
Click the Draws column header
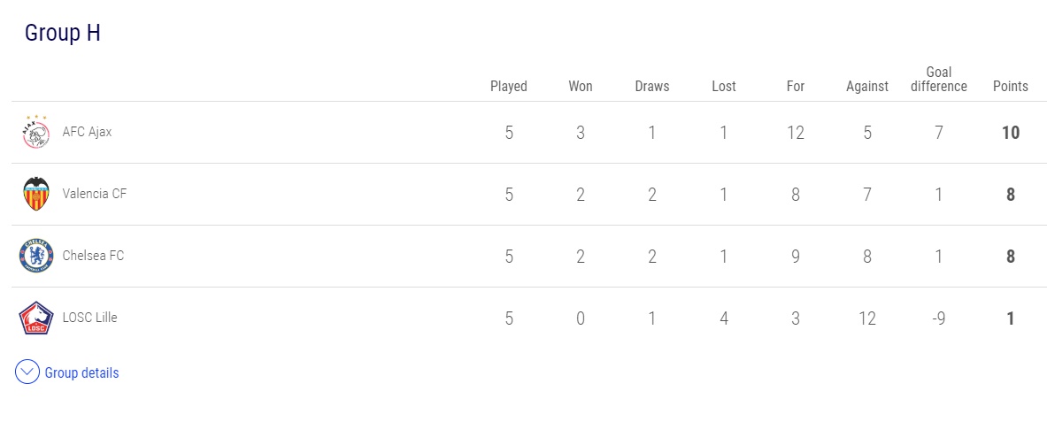(x=651, y=86)
